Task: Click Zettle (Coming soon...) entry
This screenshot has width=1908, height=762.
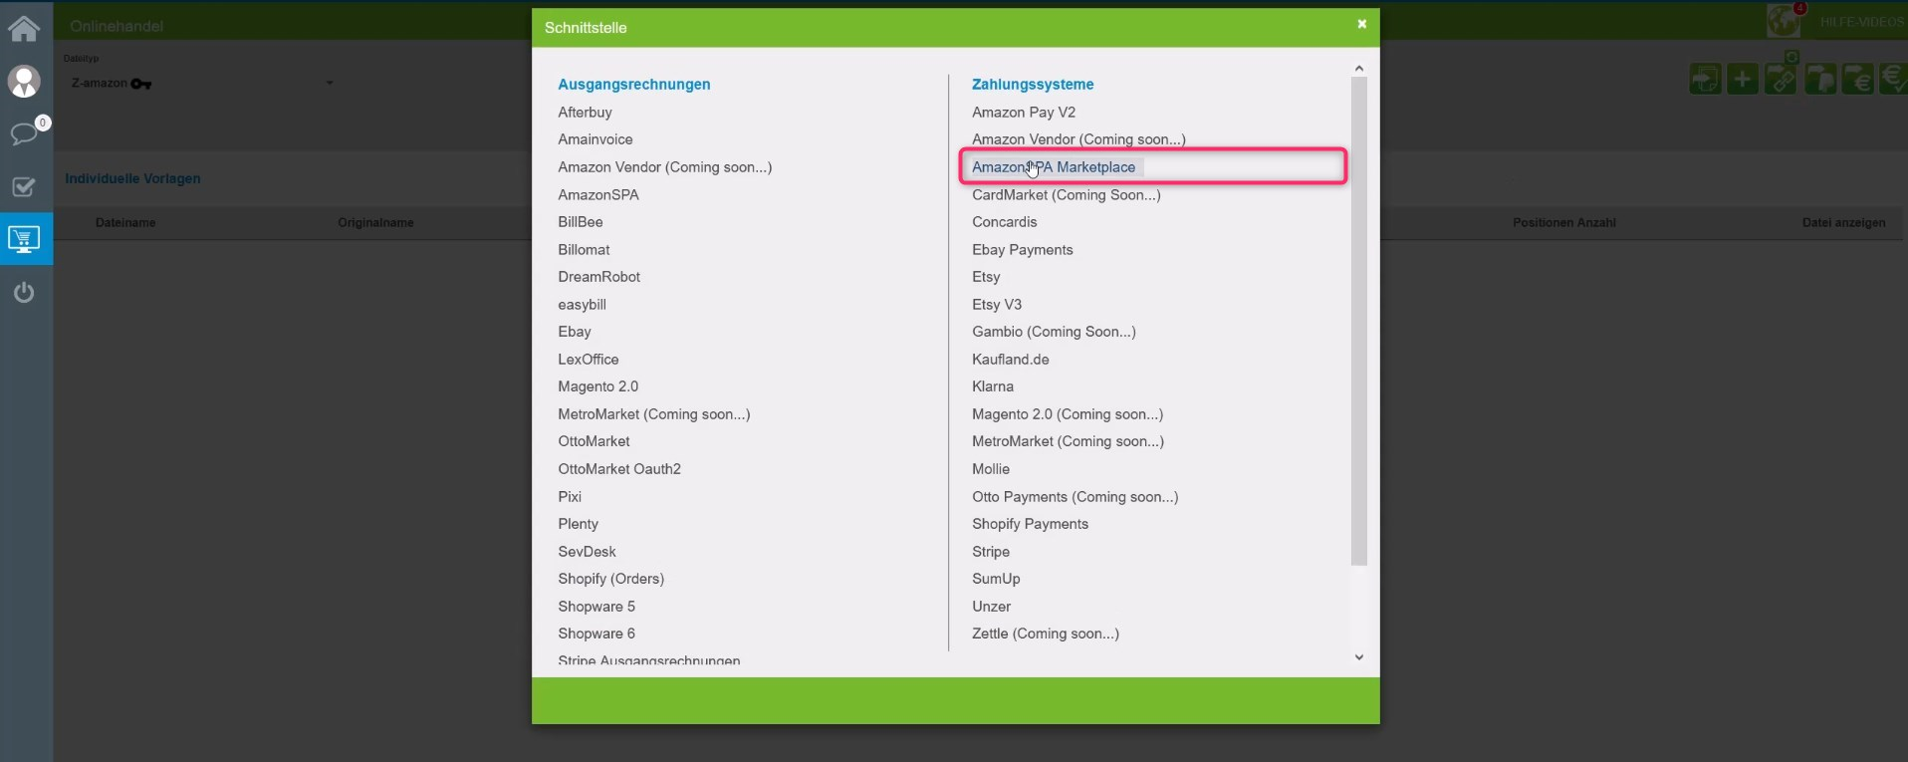Action: [1046, 634]
